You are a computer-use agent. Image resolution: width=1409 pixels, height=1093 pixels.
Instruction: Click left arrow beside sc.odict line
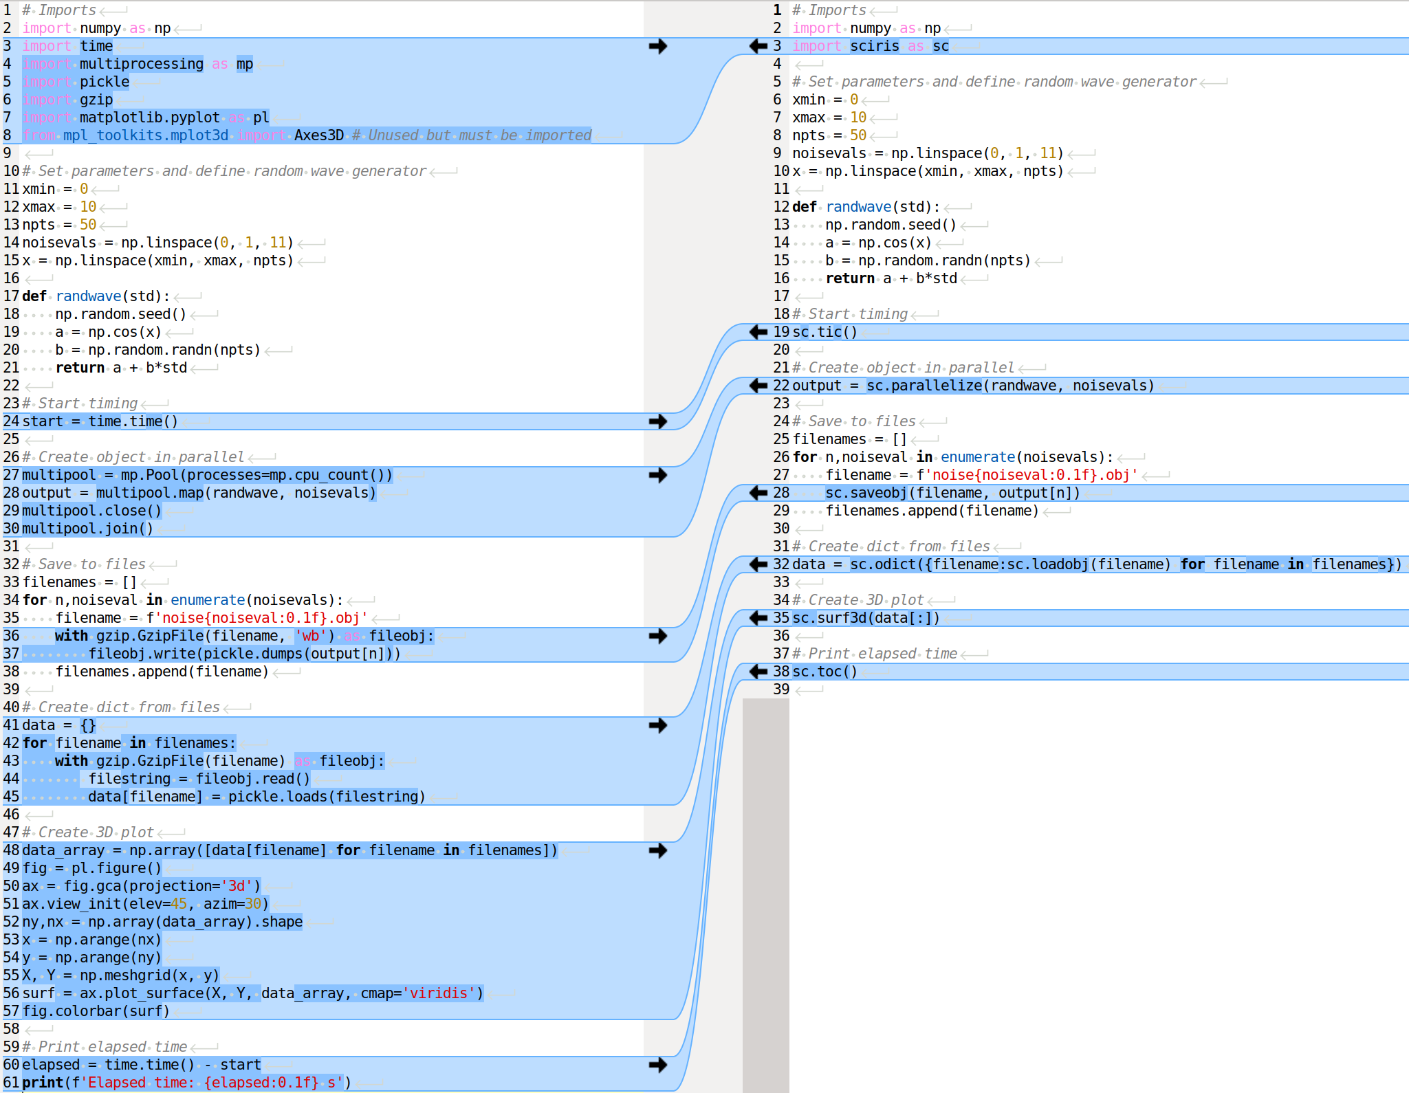[x=758, y=564]
